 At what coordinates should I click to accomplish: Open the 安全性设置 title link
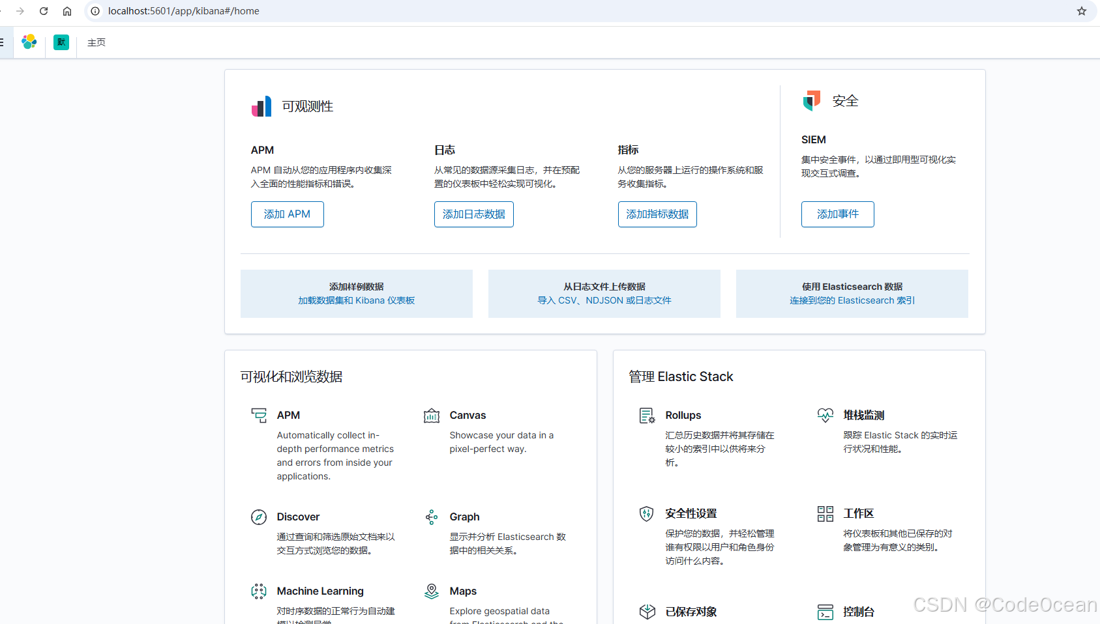691,514
